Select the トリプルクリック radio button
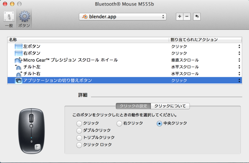249x163 pixels. pos(79,137)
